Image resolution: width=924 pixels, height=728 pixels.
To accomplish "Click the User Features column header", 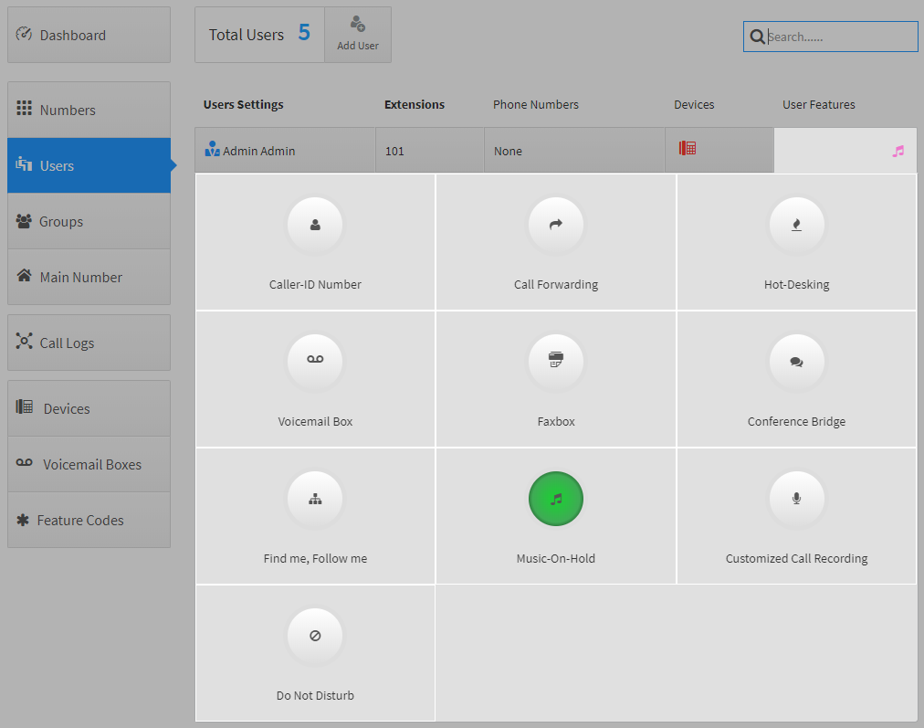I will (x=818, y=104).
